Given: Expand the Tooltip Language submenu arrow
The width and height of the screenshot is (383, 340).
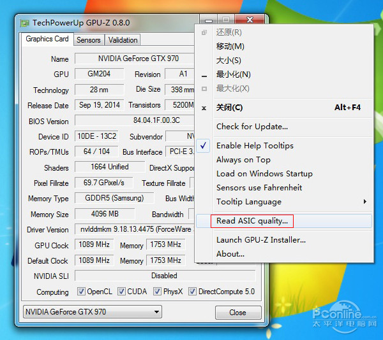Looking at the screenshot, I should click(364, 201).
